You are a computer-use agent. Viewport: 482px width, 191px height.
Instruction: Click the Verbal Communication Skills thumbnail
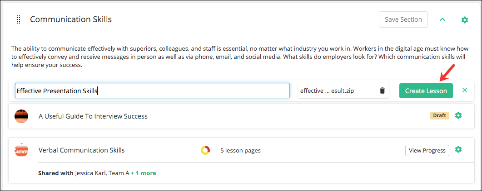tap(21, 150)
